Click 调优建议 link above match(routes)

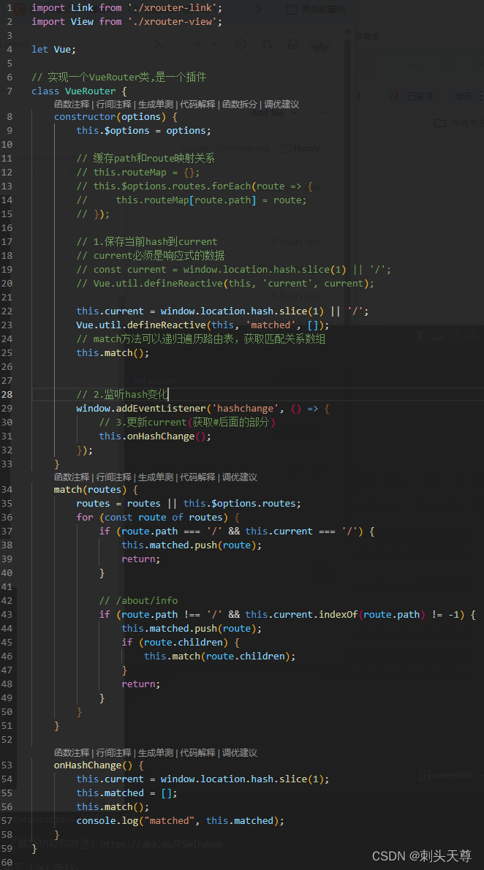[240, 477]
